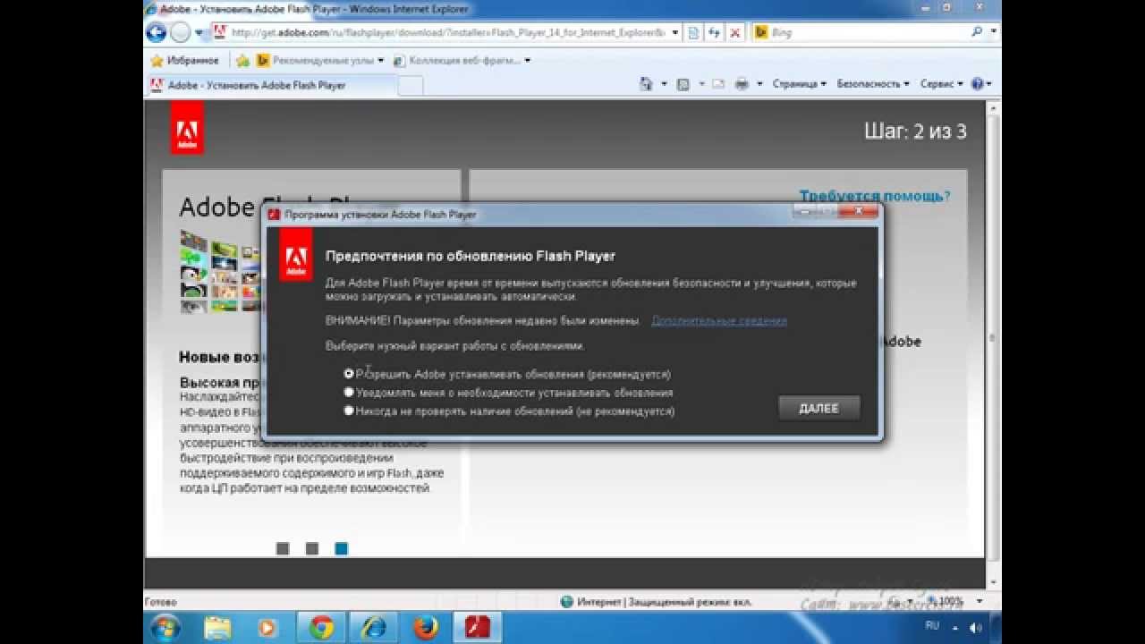Open the recent pages dropdown next to forward arrow
Viewport: 1145px width, 644px height.
[199, 33]
